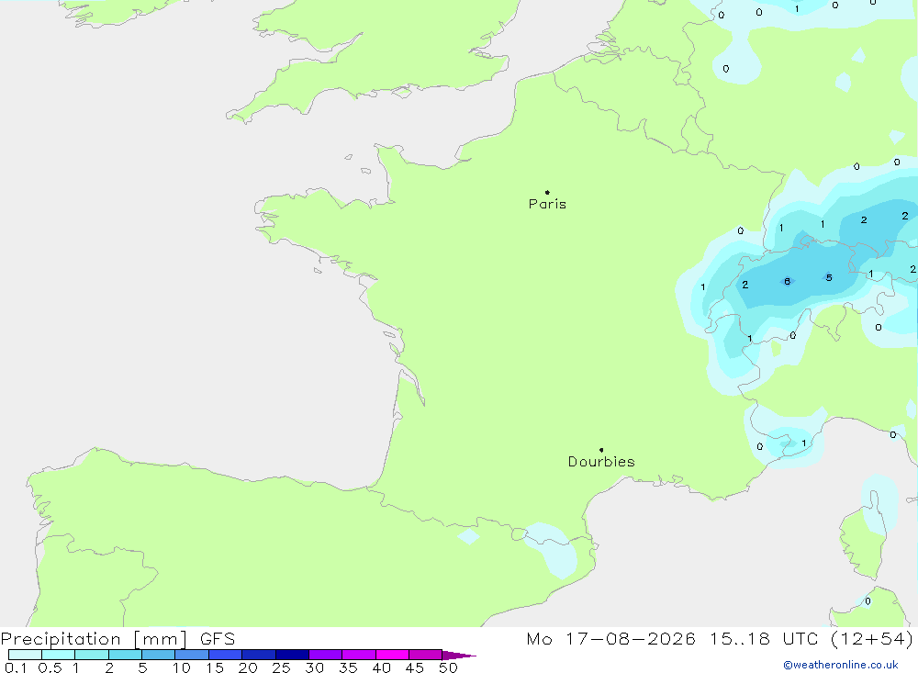This screenshot has height=673, width=918.
Task: Pick the 2–5 mm light blue legend swatch
Action: coord(125,655)
